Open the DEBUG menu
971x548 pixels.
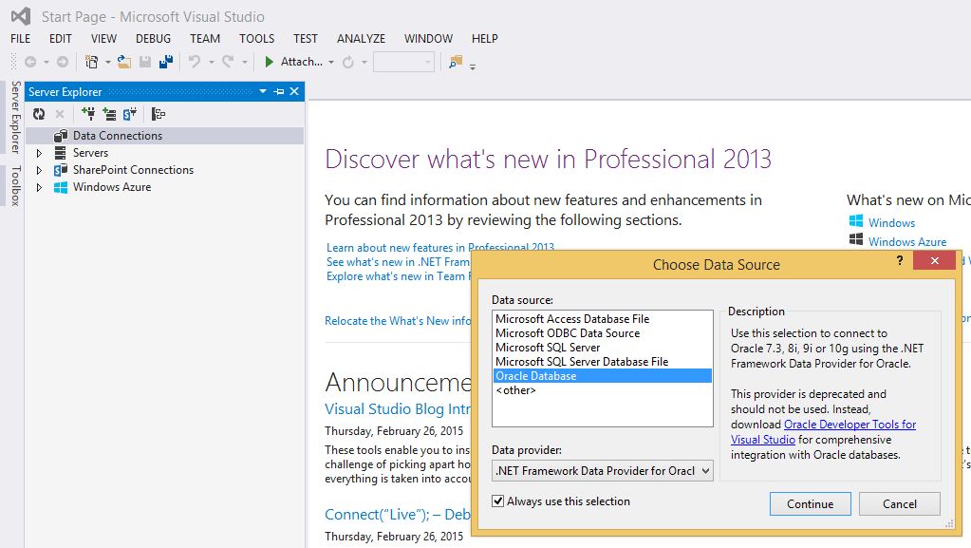(153, 38)
